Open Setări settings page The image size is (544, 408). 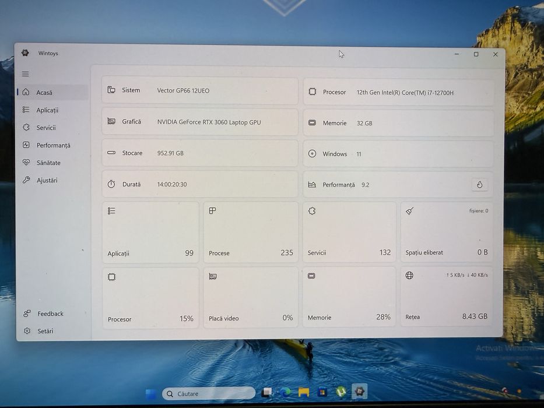[x=52, y=331]
